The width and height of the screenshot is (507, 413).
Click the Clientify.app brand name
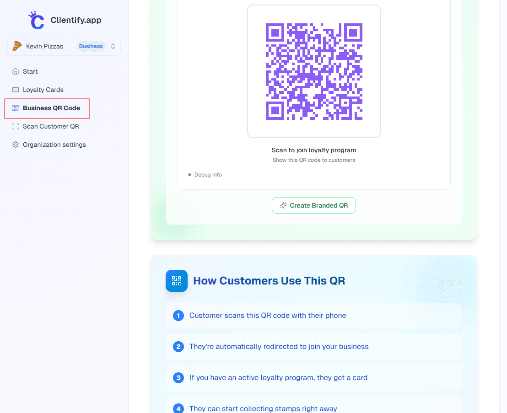(76, 20)
